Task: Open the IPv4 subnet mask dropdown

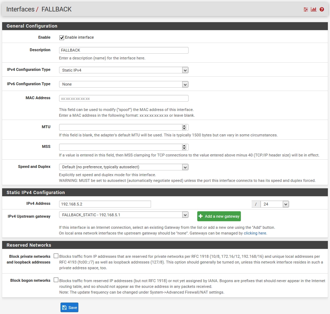Action: 274,204
